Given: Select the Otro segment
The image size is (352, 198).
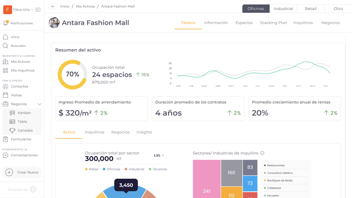Looking at the screenshot, I should 338,9.
